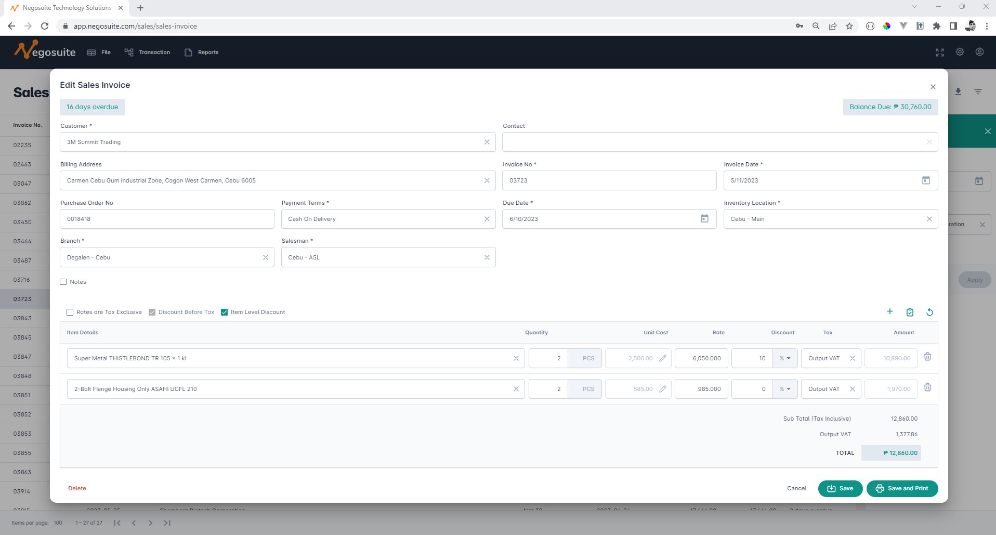Toggle Rates are Tax Exclusive checkbox
Screen dimensions: 996x535
[x=70, y=312]
